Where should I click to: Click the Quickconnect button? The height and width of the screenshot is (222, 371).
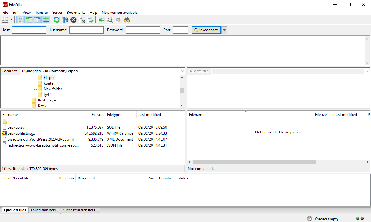[206, 30]
